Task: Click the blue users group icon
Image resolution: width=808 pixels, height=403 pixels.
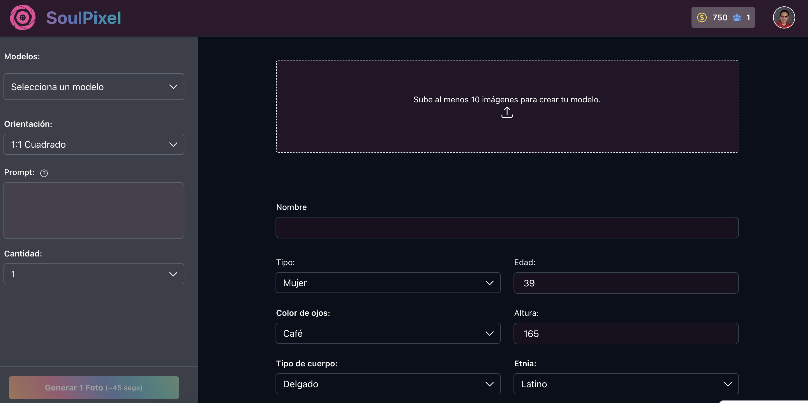Action: pyautogui.click(x=737, y=17)
